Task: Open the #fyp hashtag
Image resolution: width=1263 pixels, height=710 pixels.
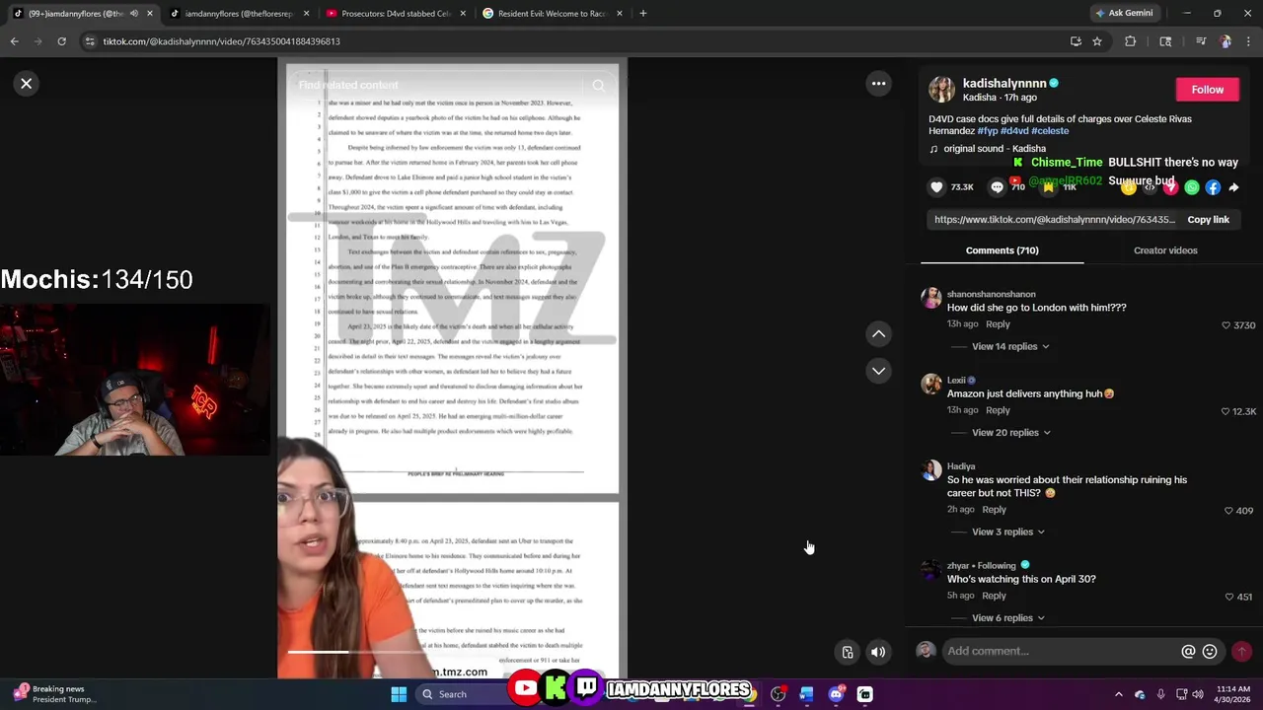Action: pos(987,131)
